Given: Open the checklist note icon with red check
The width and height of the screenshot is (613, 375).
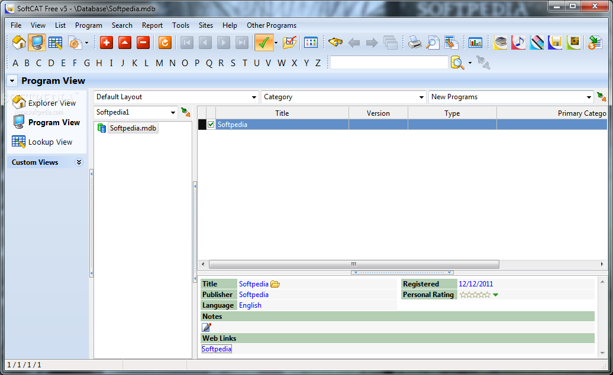Looking at the screenshot, I should point(290,43).
